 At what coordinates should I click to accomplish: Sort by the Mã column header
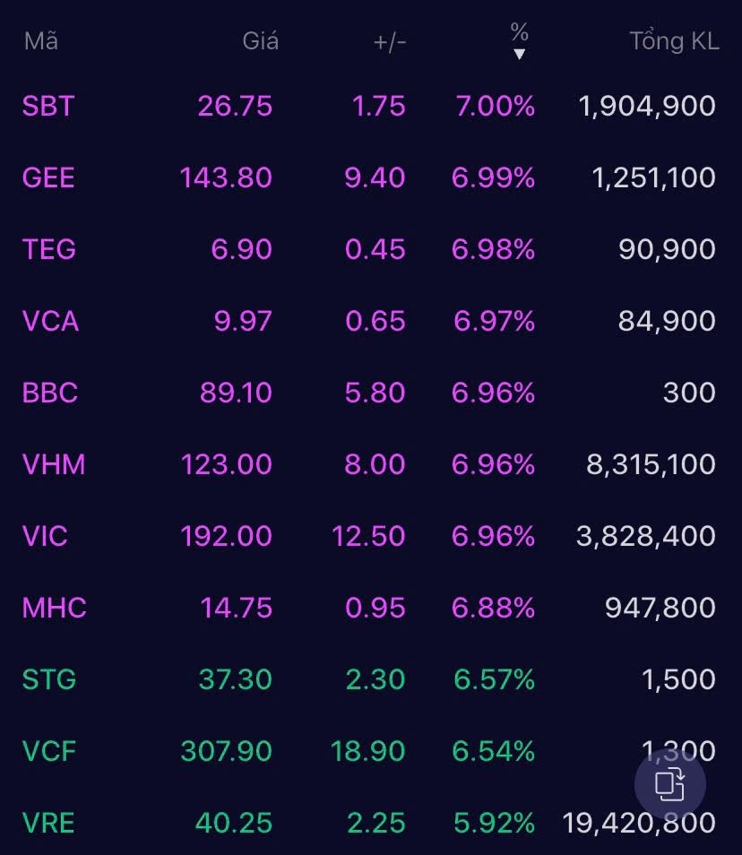click(x=41, y=41)
